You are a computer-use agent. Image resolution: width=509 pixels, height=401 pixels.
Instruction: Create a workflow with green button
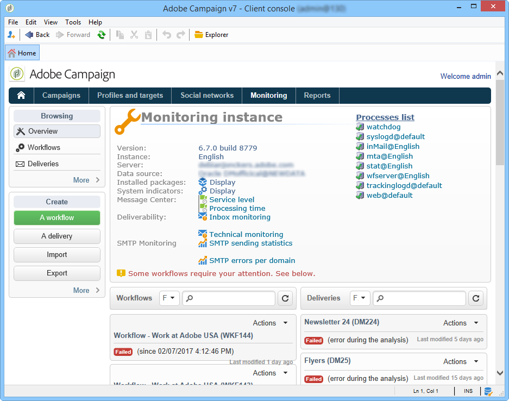(57, 217)
